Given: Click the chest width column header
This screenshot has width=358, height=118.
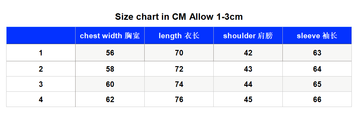Looking at the screenshot, I should [110, 36].
